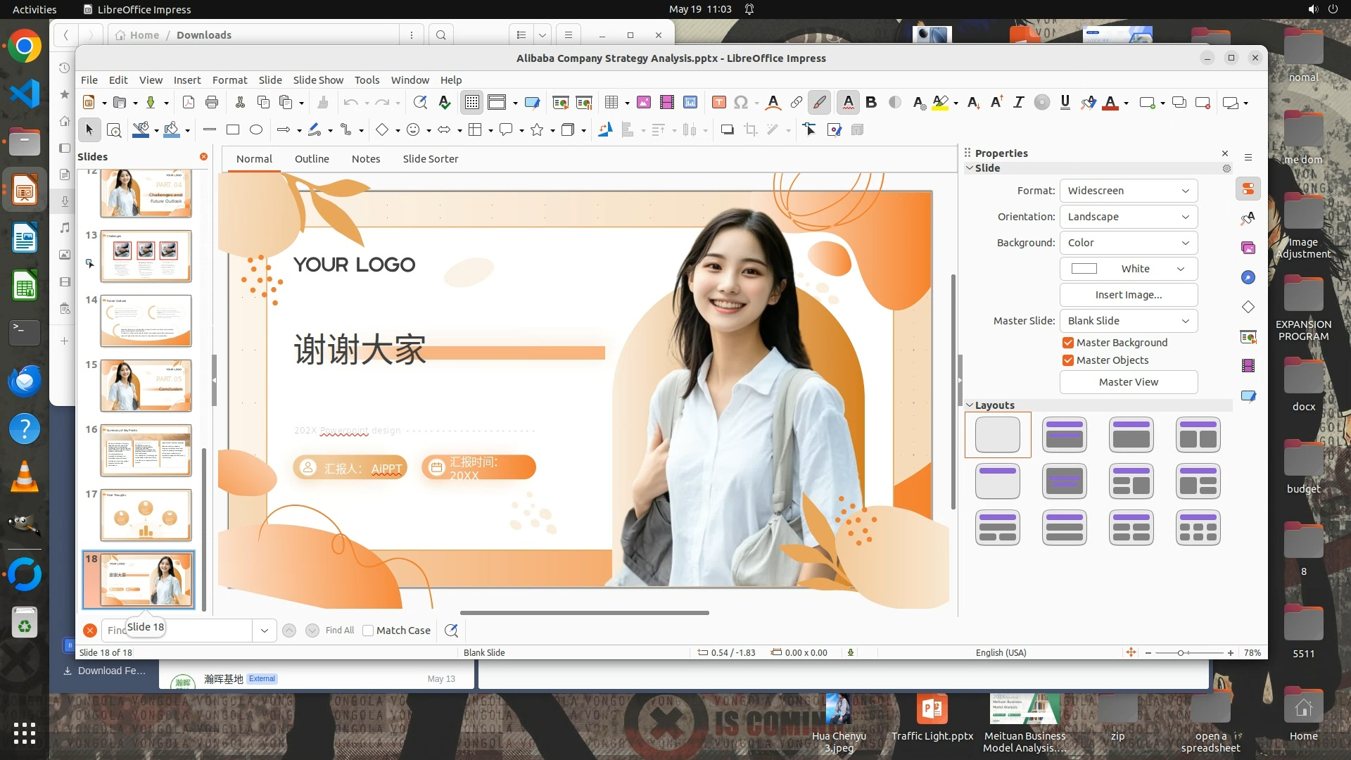Toggle the Display Grid icon

point(471,103)
